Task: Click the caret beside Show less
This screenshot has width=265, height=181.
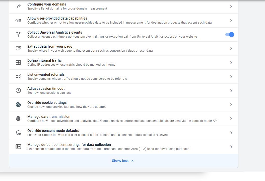Action: coord(132,161)
